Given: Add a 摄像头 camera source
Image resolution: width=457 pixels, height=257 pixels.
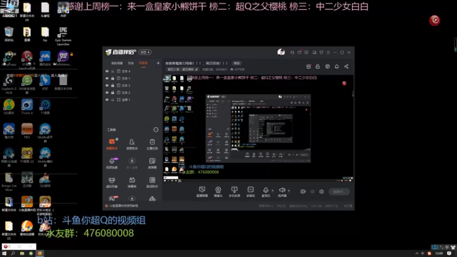Looking at the screenshot, I should pos(218,192).
